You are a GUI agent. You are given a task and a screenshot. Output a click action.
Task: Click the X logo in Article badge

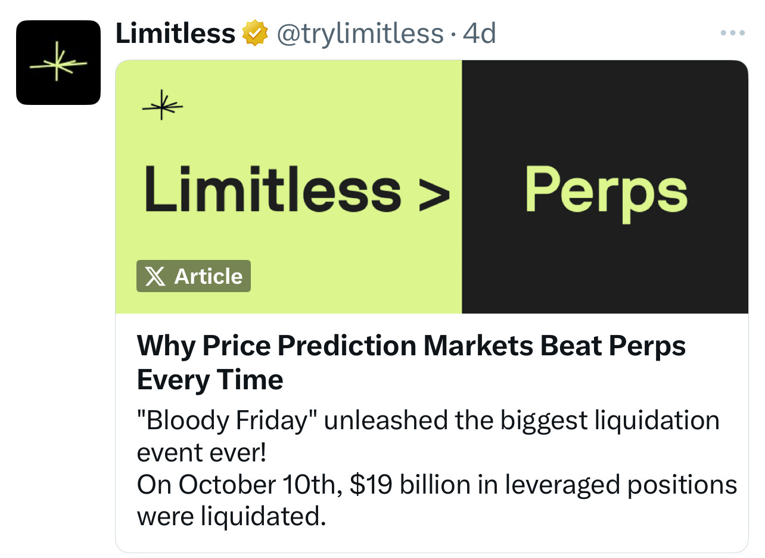156,277
